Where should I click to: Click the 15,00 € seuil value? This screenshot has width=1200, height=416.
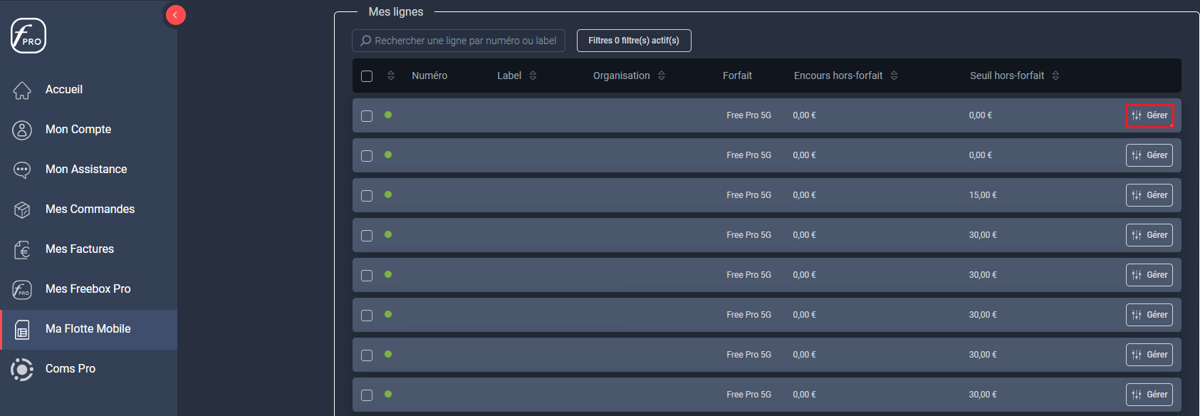click(983, 195)
